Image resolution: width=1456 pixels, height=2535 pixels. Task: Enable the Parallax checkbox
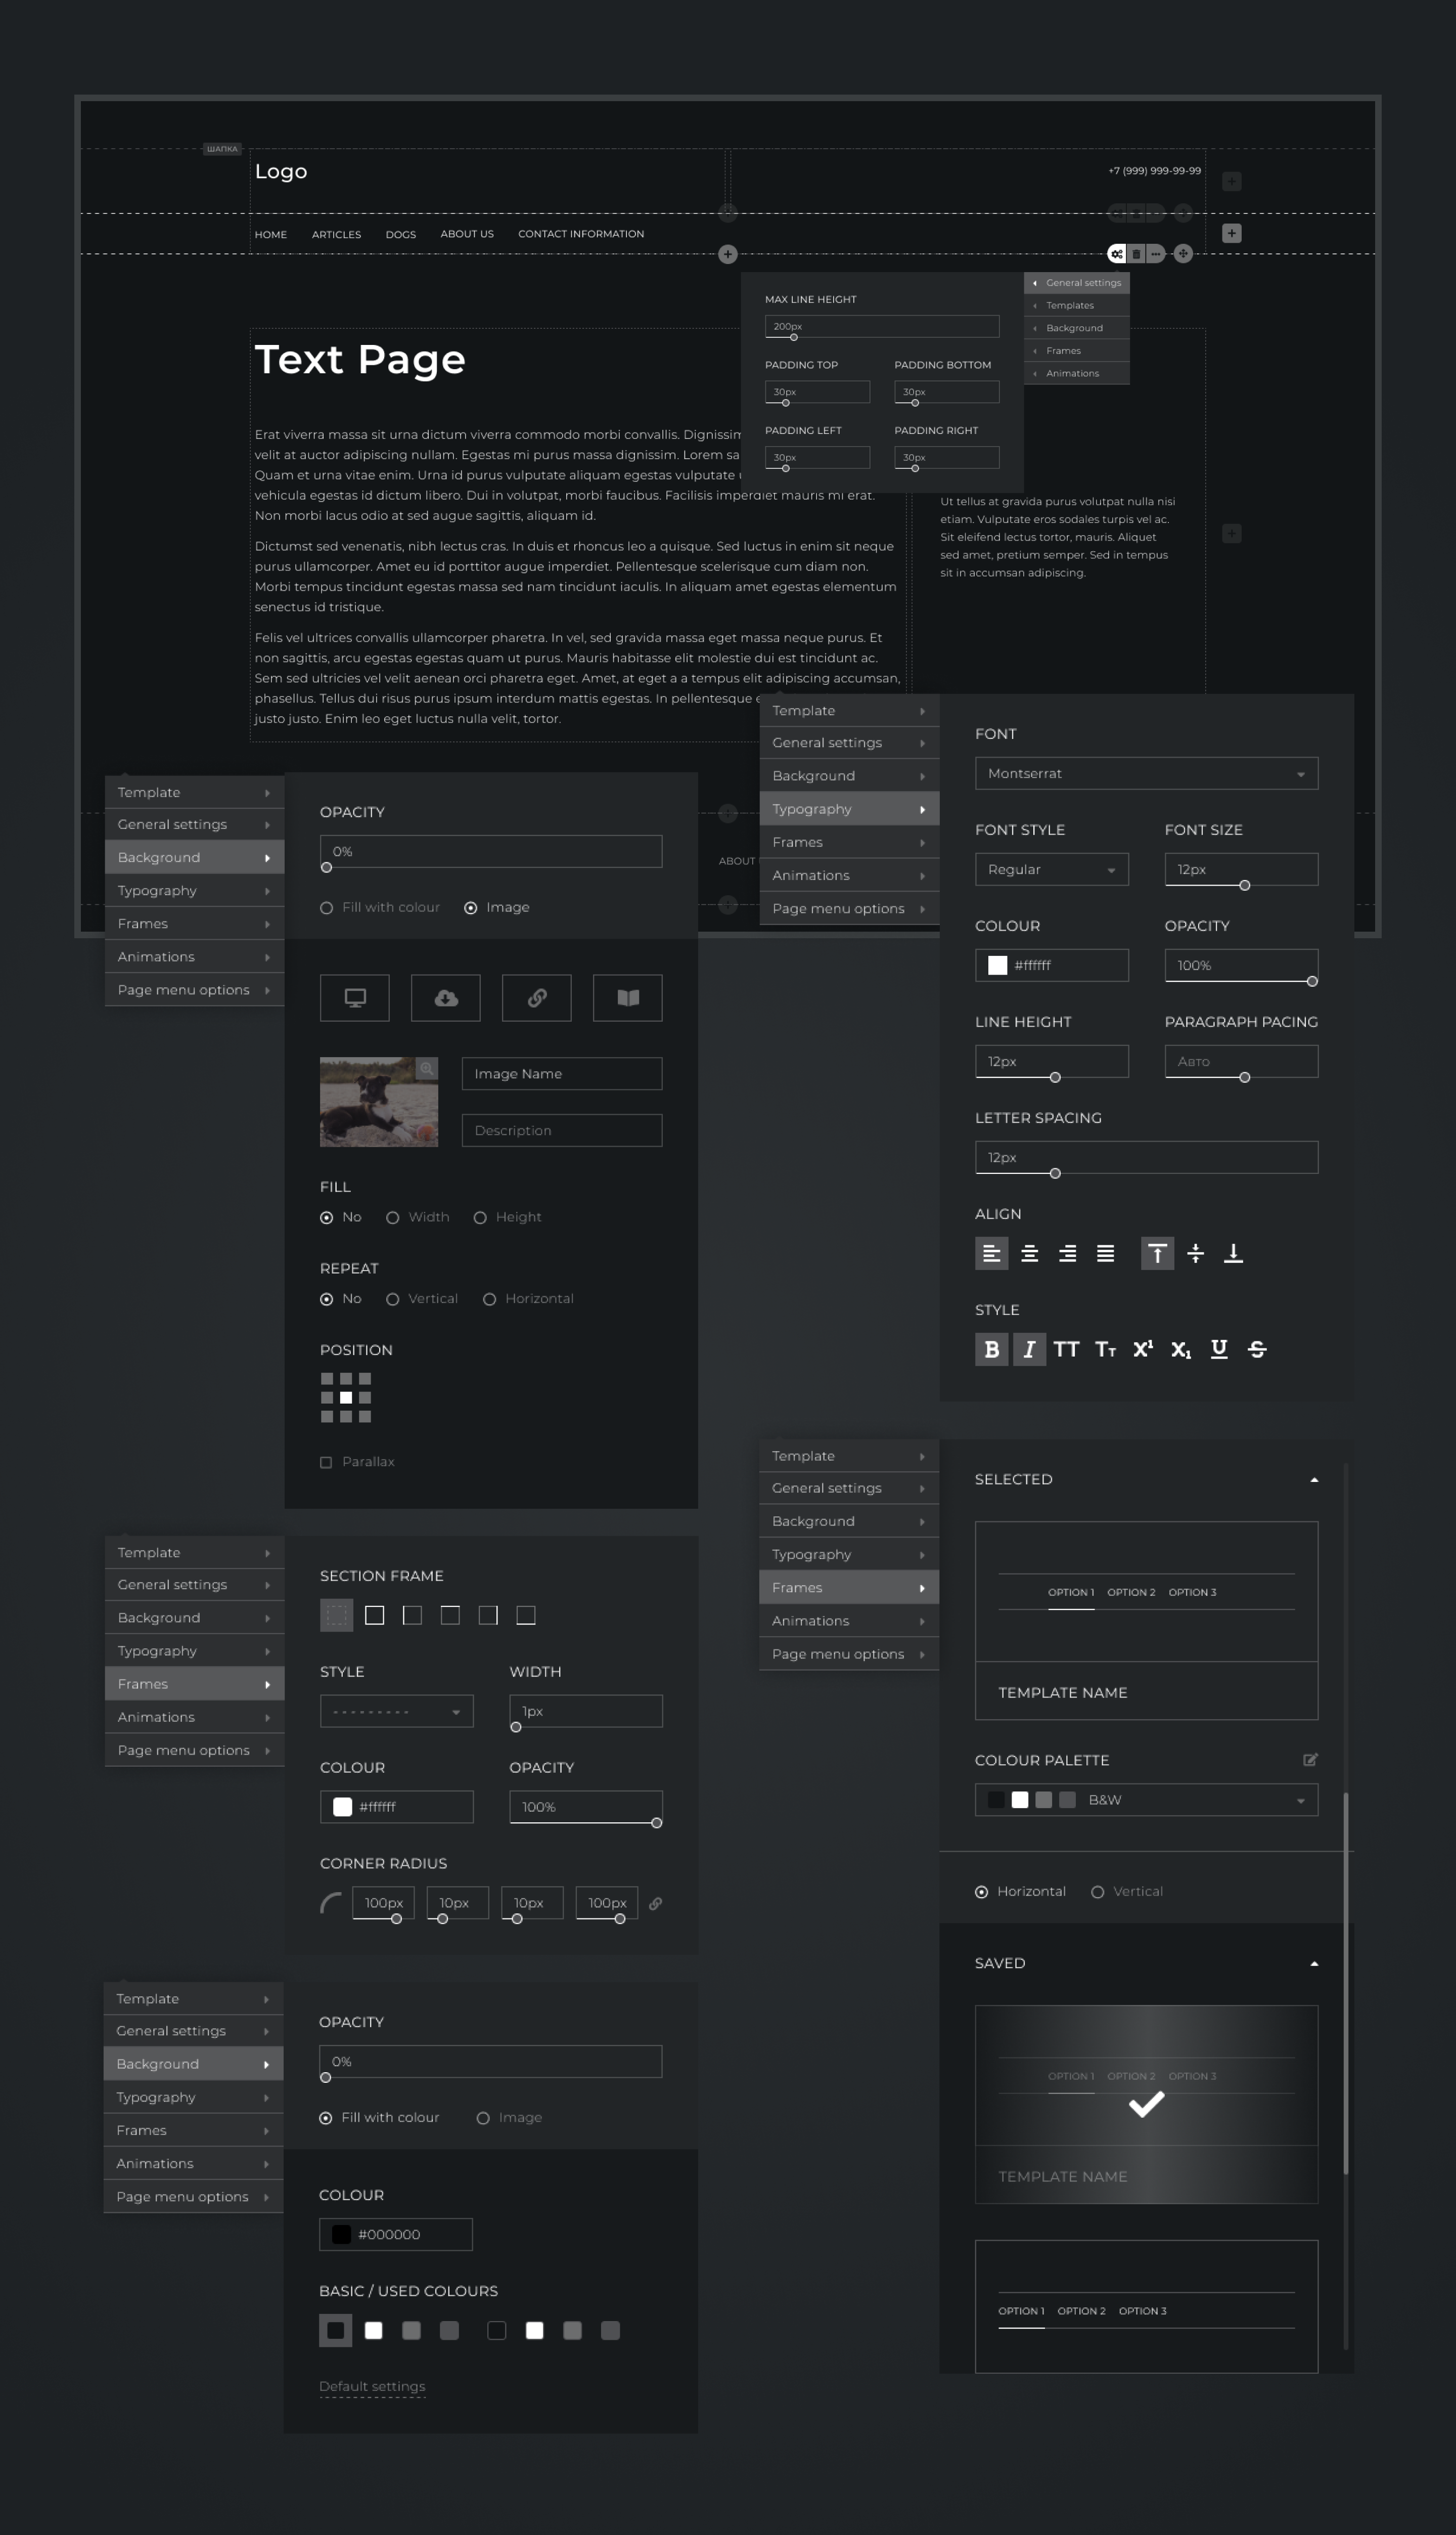pyautogui.click(x=326, y=1463)
